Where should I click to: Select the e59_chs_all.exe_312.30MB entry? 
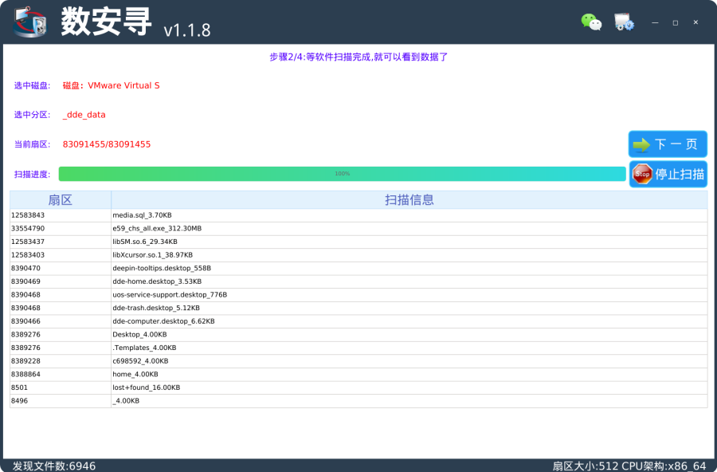157,229
